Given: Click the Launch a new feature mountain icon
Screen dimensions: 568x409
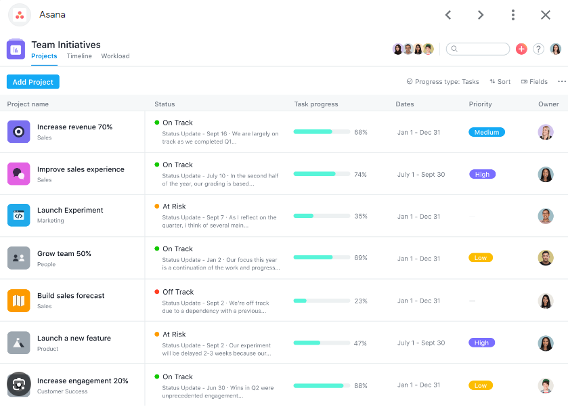Looking at the screenshot, I should [18, 343].
